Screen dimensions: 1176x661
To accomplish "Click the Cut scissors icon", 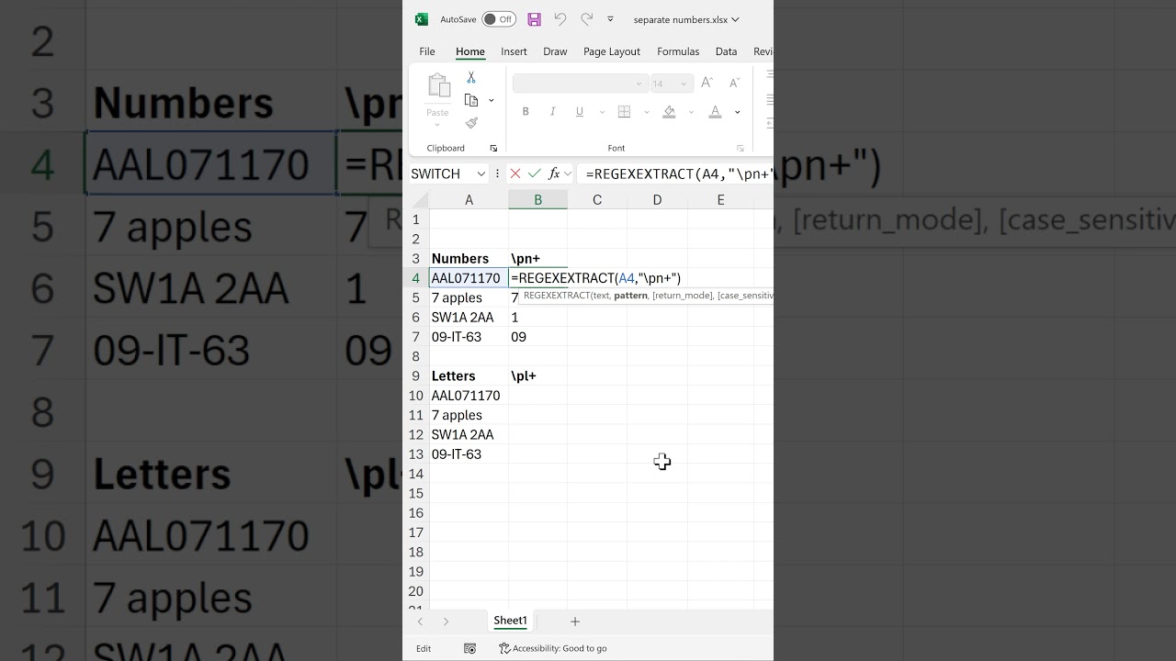I will pos(471,78).
